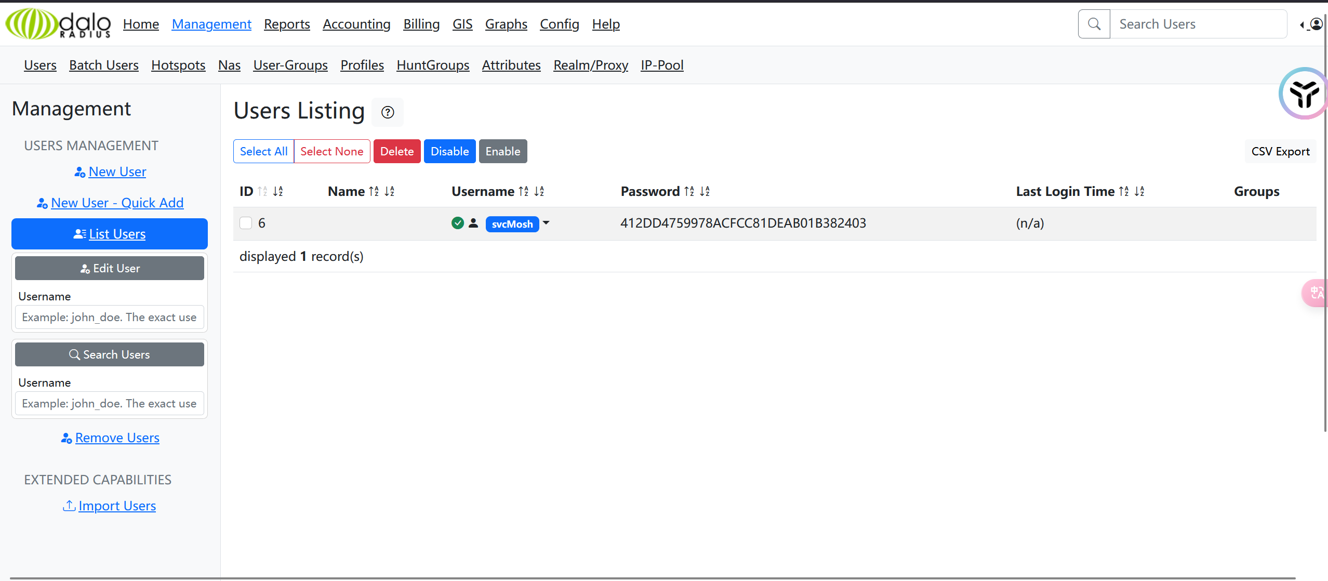Viewport: 1328px width, 581px height.
Task: Click the Select All button
Action: [263, 151]
